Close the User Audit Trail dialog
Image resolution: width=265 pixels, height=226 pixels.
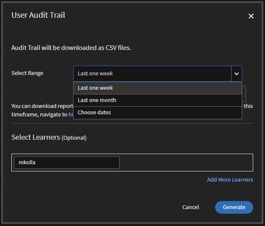click(x=251, y=16)
